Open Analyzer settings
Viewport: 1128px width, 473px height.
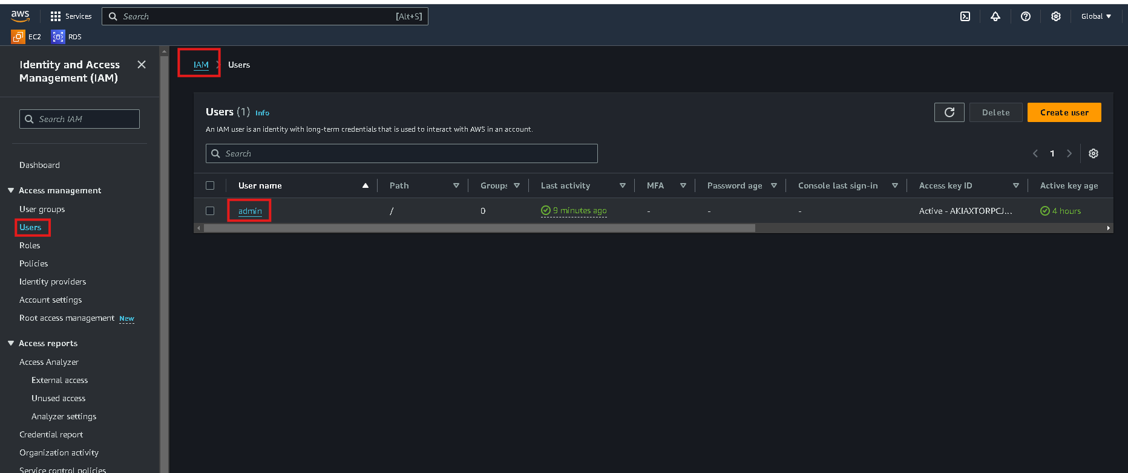coord(64,416)
